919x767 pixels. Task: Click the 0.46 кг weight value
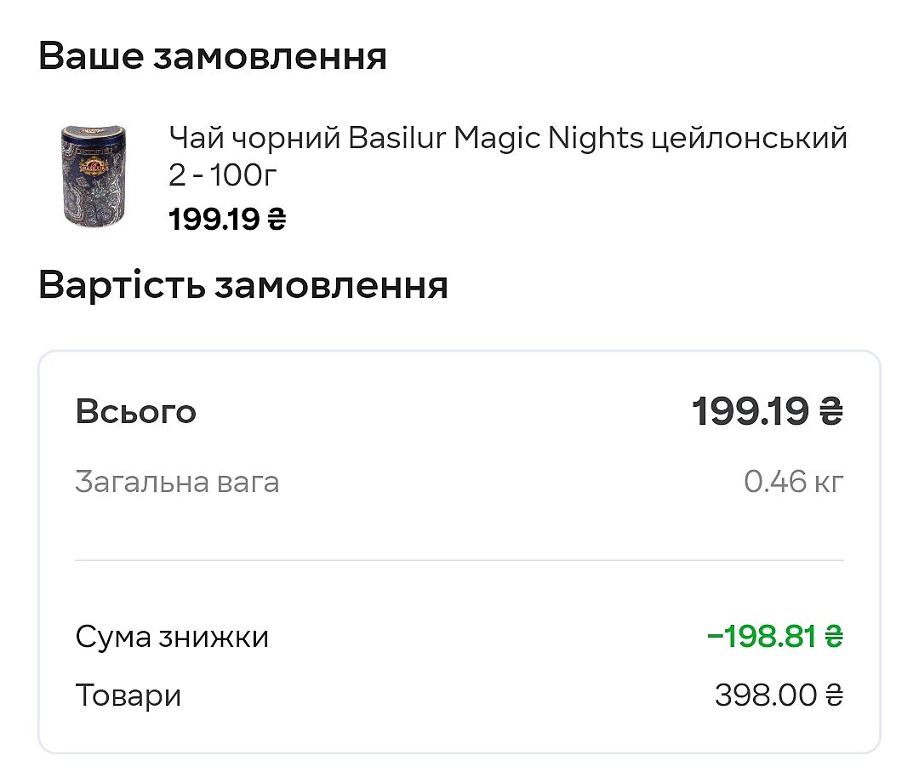[793, 483]
